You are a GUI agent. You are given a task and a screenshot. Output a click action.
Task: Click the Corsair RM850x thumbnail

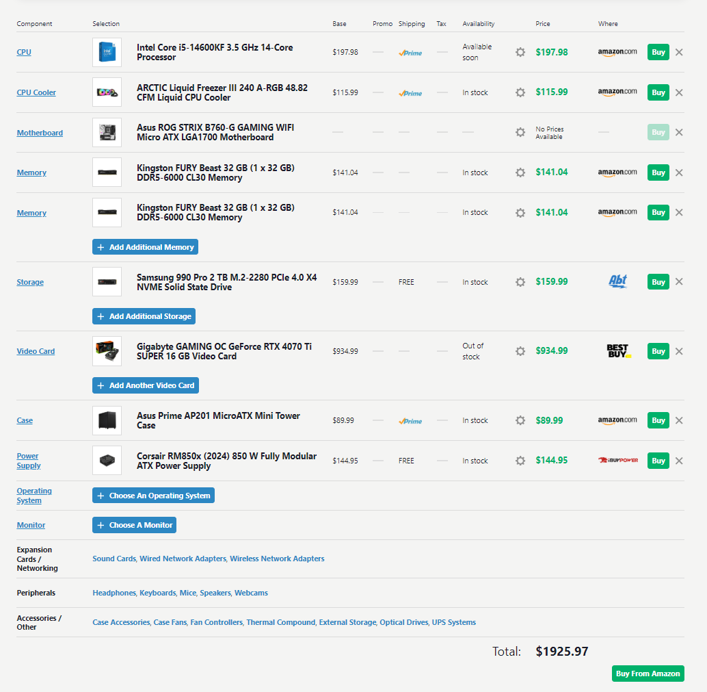point(107,461)
